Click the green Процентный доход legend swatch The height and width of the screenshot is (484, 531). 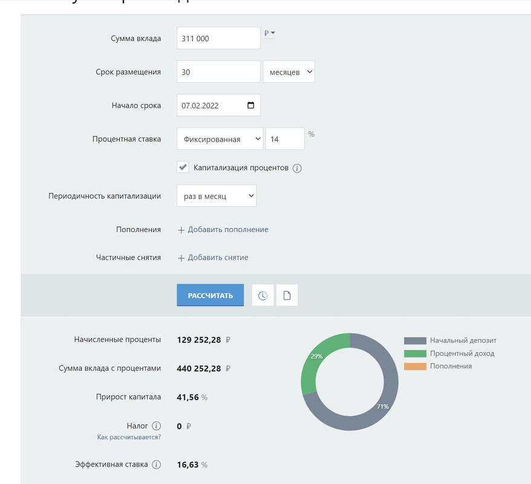pos(415,353)
